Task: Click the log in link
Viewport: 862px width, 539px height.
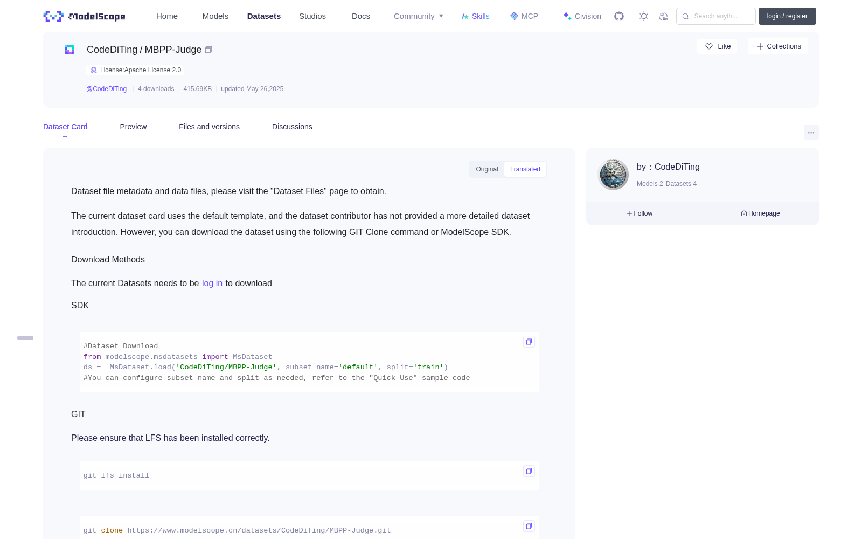Action: click(x=212, y=284)
